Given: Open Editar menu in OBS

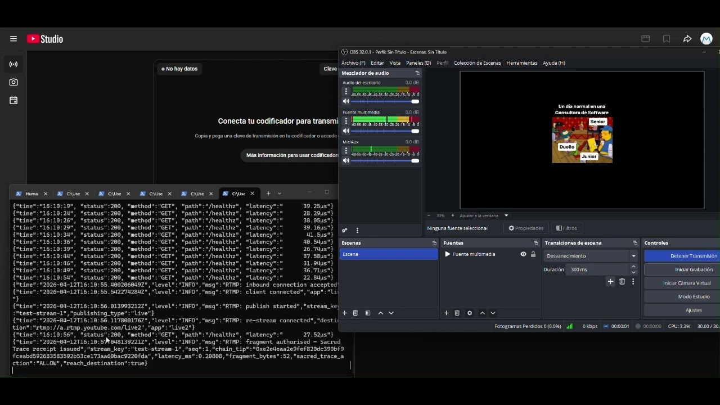Looking at the screenshot, I should (377, 63).
